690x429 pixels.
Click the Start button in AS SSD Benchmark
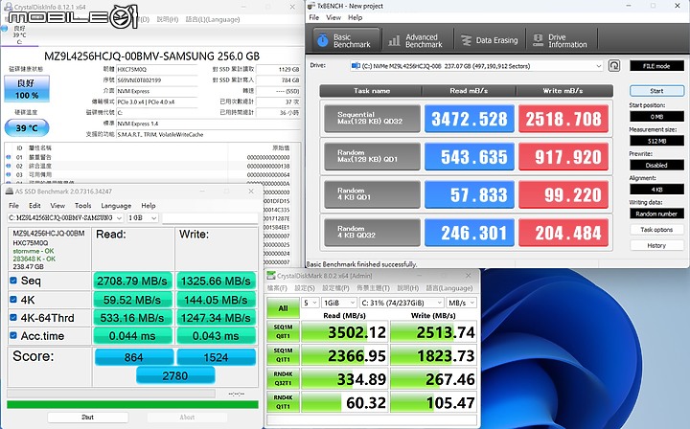click(87, 418)
